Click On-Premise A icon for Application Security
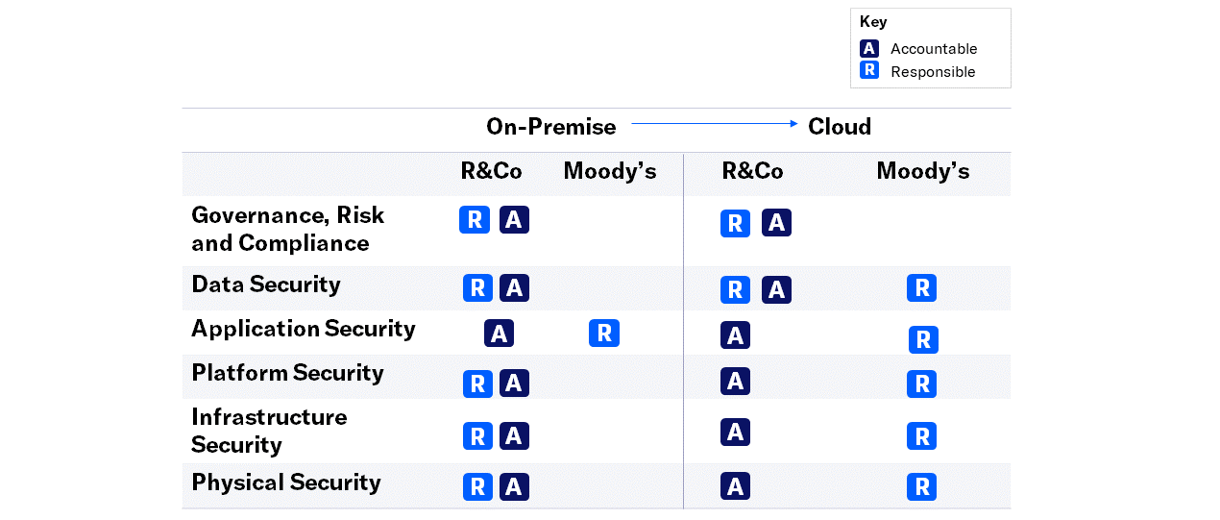The image size is (1220, 520). pos(498,333)
